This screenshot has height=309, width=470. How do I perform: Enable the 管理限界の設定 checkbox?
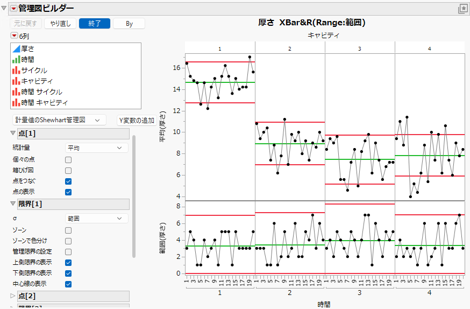click(68, 252)
